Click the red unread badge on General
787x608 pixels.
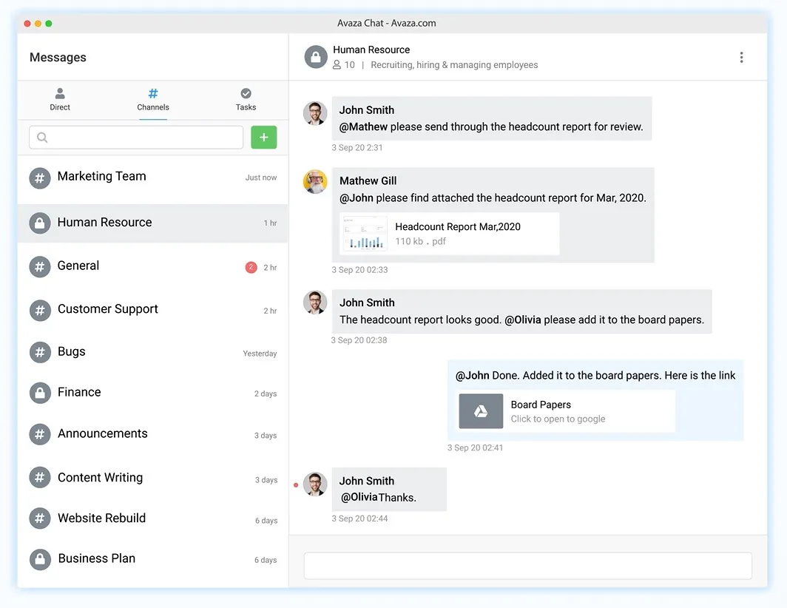251,267
